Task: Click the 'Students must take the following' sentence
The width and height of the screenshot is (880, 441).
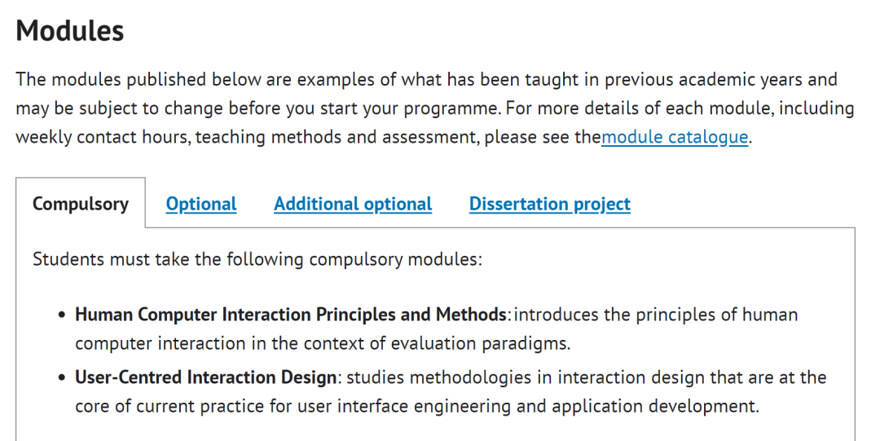Action: click(257, 259)
